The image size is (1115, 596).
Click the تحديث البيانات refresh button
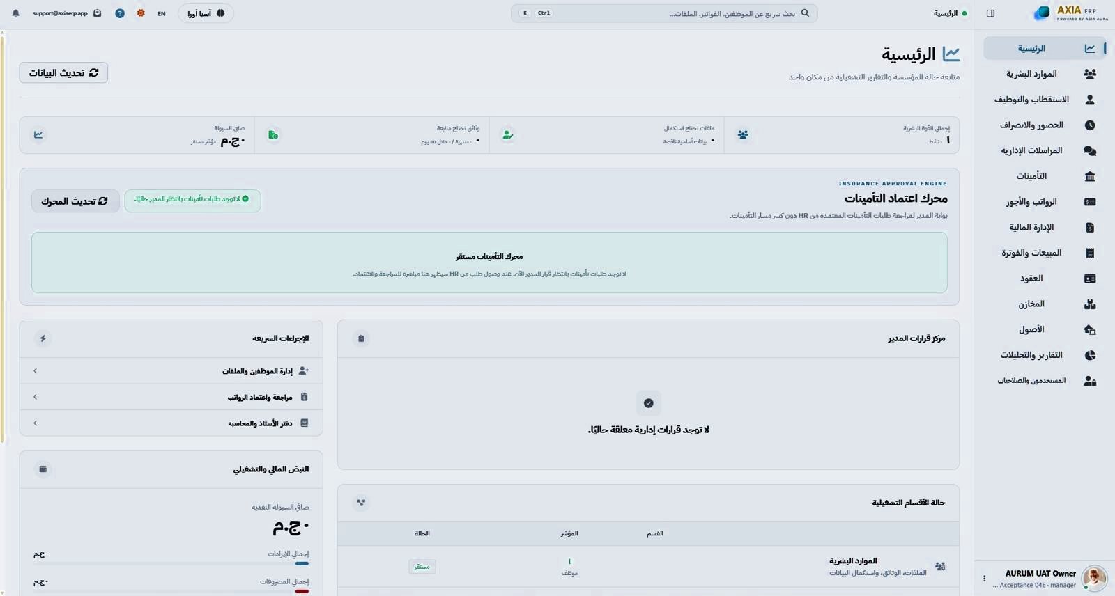(63, 72)
